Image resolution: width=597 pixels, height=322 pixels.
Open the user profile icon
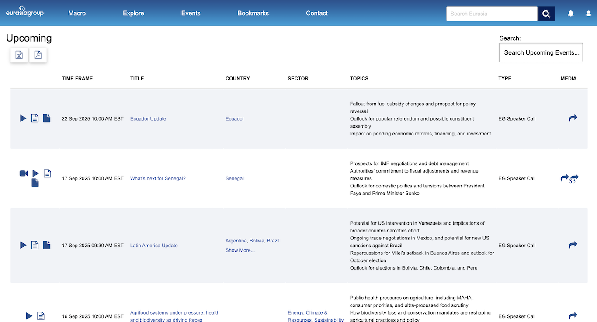click(x=588, y=14)
